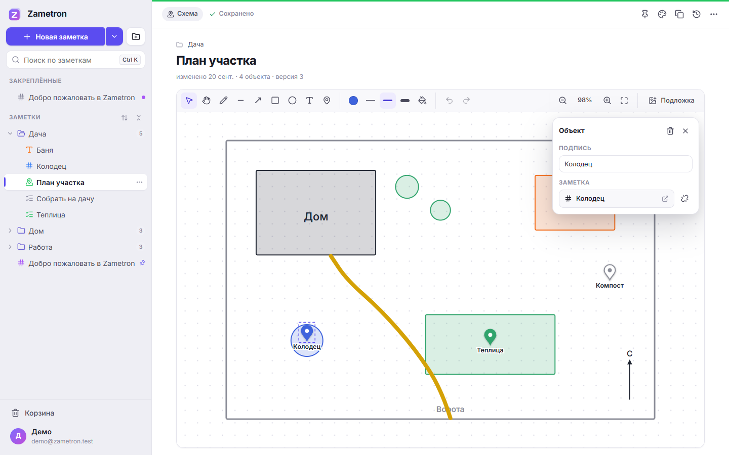
Task: Close the Объект panel
Action: tap(685, 131)
